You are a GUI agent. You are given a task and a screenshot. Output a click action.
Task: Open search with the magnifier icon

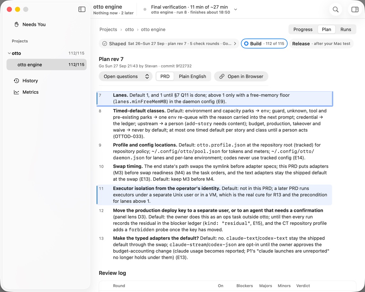click(335, 9)
